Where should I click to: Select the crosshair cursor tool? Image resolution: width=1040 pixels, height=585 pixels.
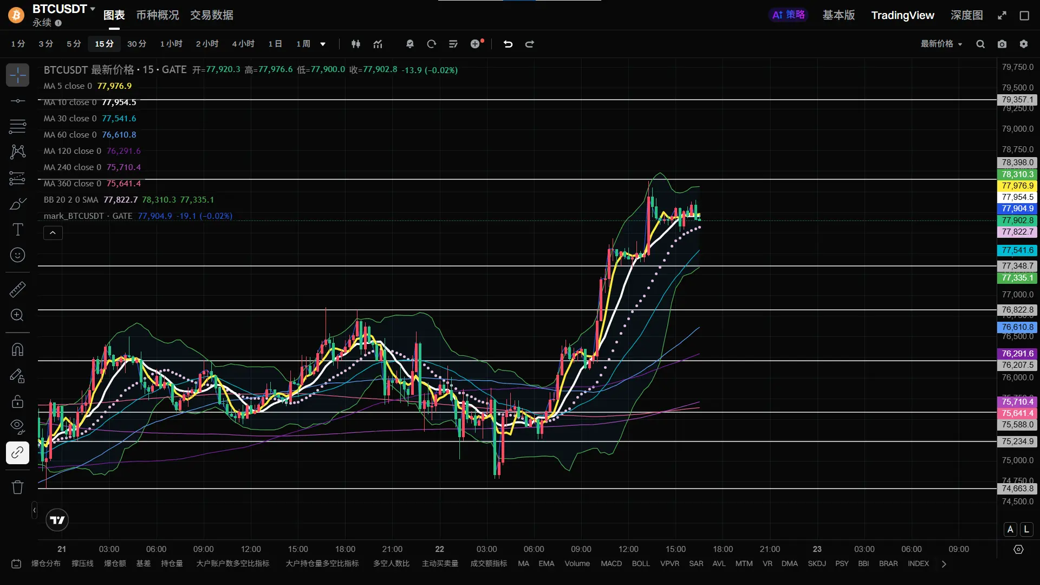(x=17, y=75)
